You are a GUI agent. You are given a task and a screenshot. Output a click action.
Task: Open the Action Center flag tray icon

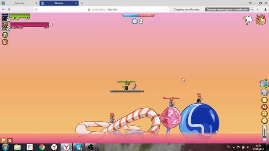tap(238, 147)
